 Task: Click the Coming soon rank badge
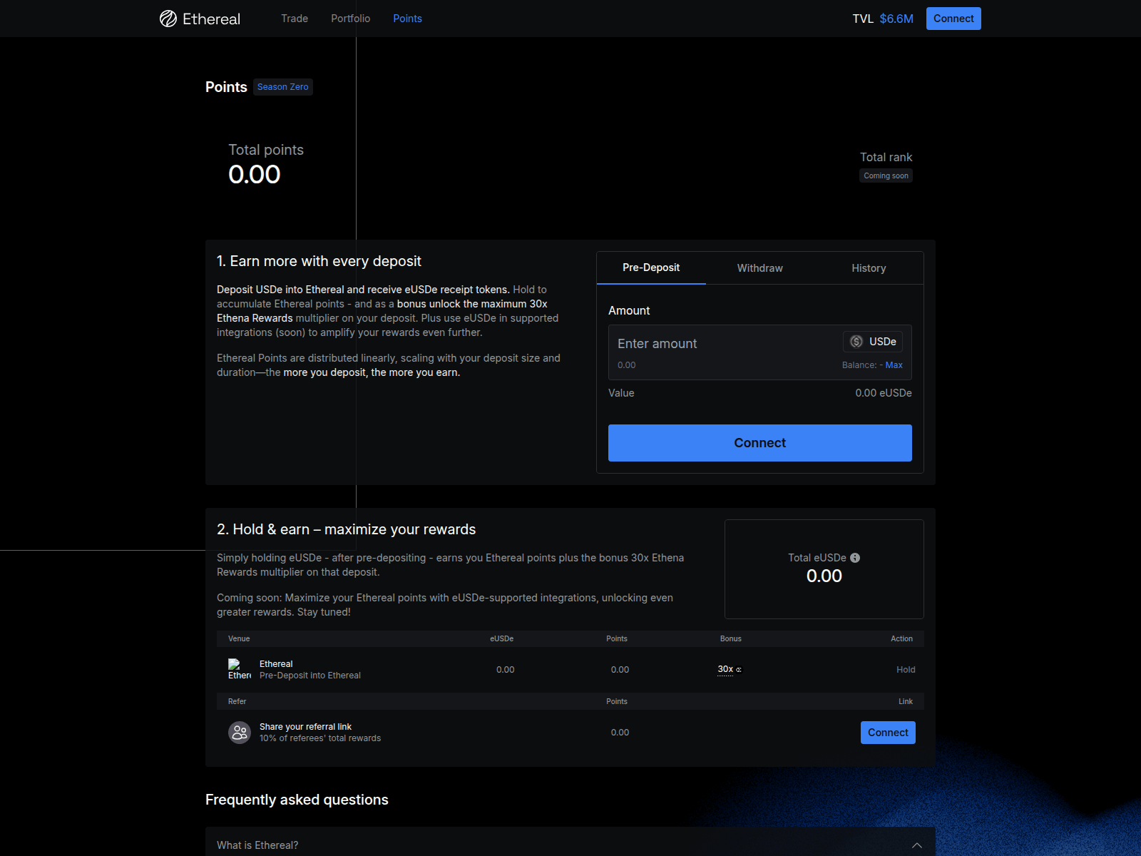pos(886,175)
